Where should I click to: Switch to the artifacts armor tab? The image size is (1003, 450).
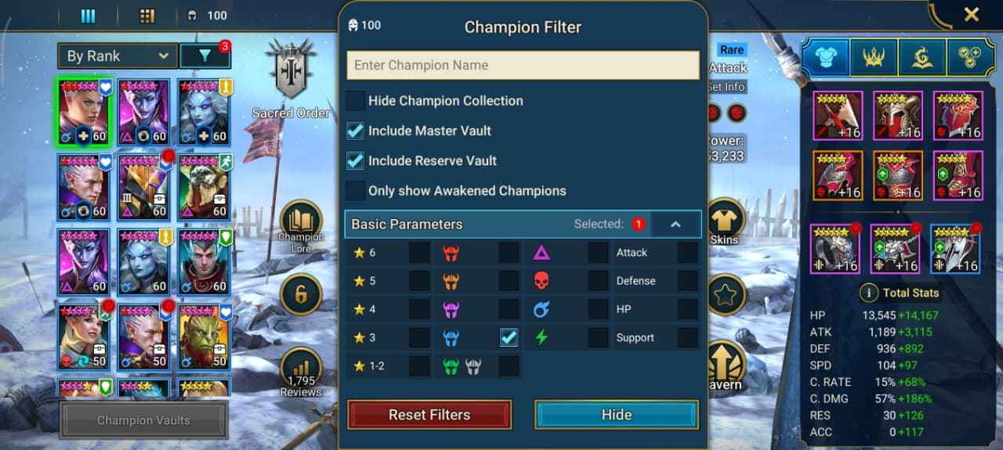pos(824,56)
